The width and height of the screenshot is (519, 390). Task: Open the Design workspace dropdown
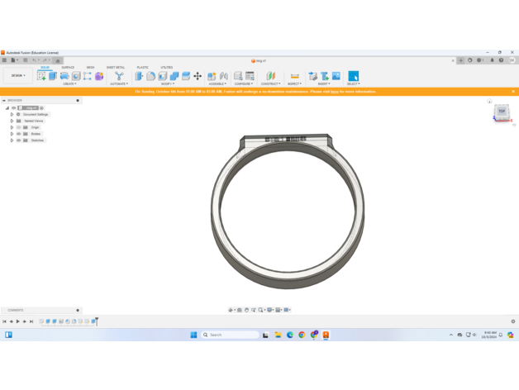(x=17, y=76)
